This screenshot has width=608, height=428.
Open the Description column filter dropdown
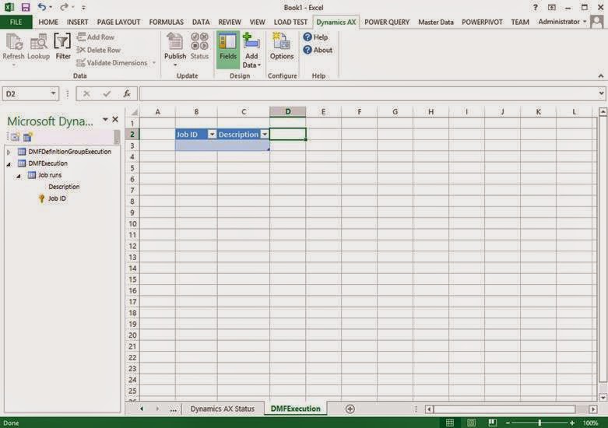click(265, 135)
